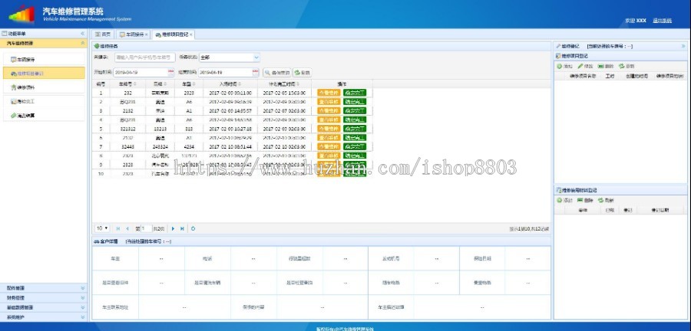Close the 维修项目登记 tab
The image size is (691, 331).
pyautogui.click(x=191, y=34)
